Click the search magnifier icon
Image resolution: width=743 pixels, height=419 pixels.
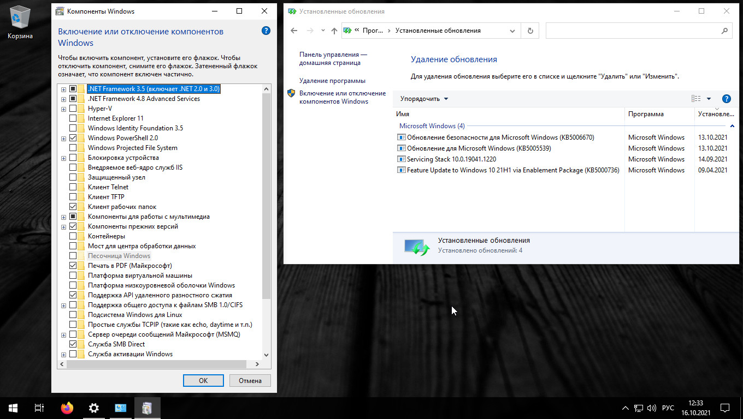(x=725, y=31)
